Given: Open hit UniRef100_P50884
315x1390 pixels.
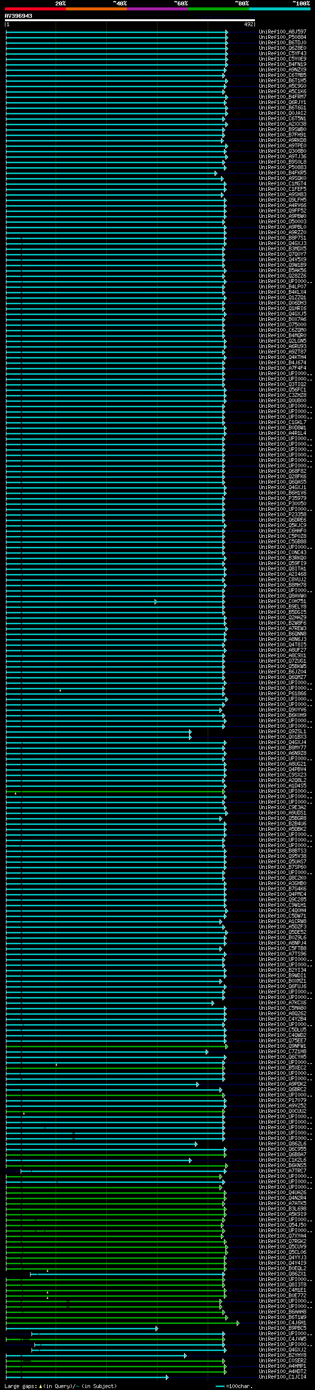Looking at the screenshot, I should click(x=283, y=37).
